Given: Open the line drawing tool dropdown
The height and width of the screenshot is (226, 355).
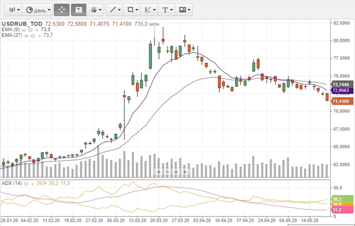Looking at the screenshot, I should (x=114, y=9).
